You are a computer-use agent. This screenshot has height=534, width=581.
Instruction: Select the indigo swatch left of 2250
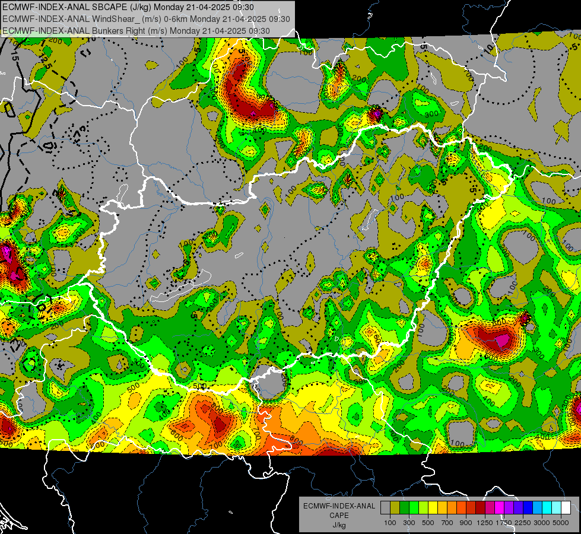pyautogui.click(x=518, y=508)
